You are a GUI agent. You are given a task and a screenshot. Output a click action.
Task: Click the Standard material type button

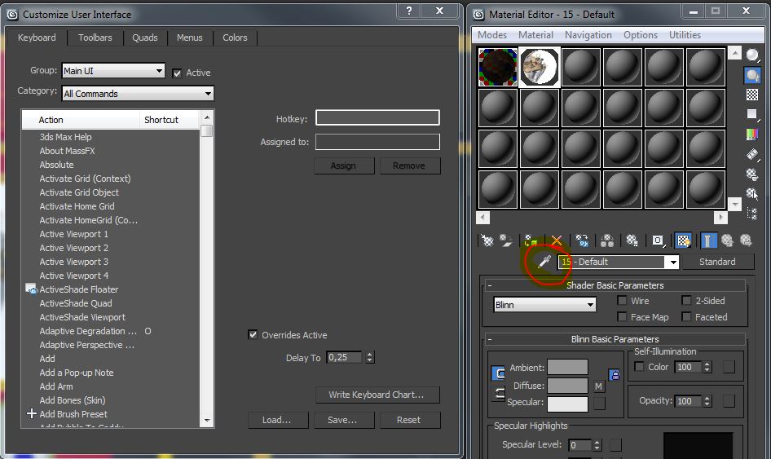tap(717, 262)
